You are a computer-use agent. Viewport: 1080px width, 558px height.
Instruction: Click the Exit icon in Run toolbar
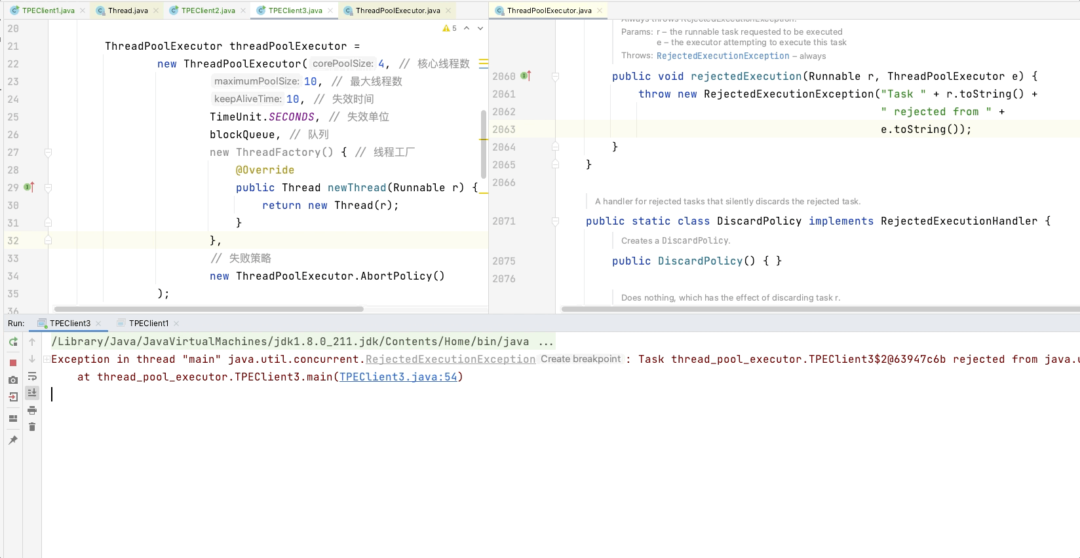tap(13, 397)
